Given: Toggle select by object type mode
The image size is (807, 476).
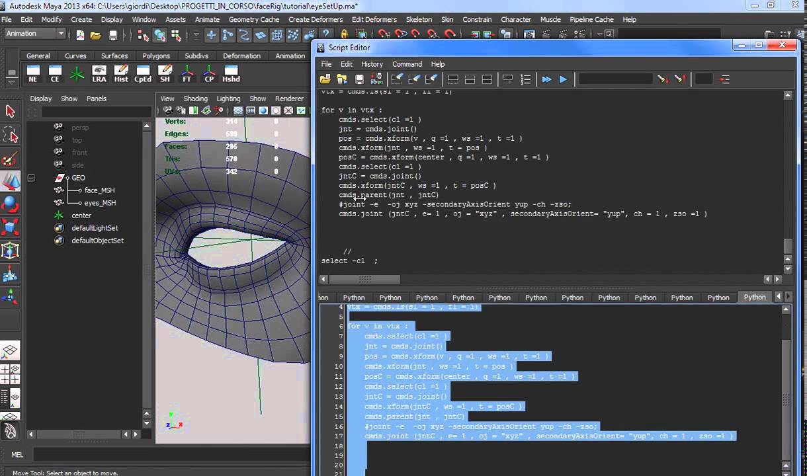Looking at the screenshot, I should click(159, 35).
